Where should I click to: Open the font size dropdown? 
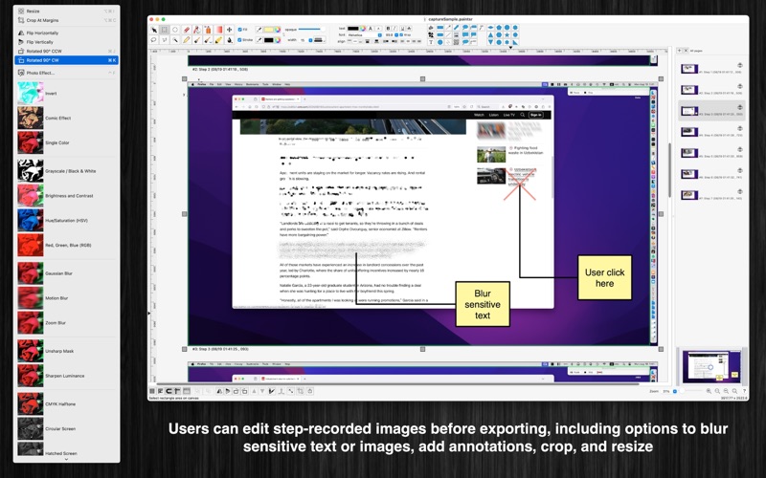click(396, 35)
